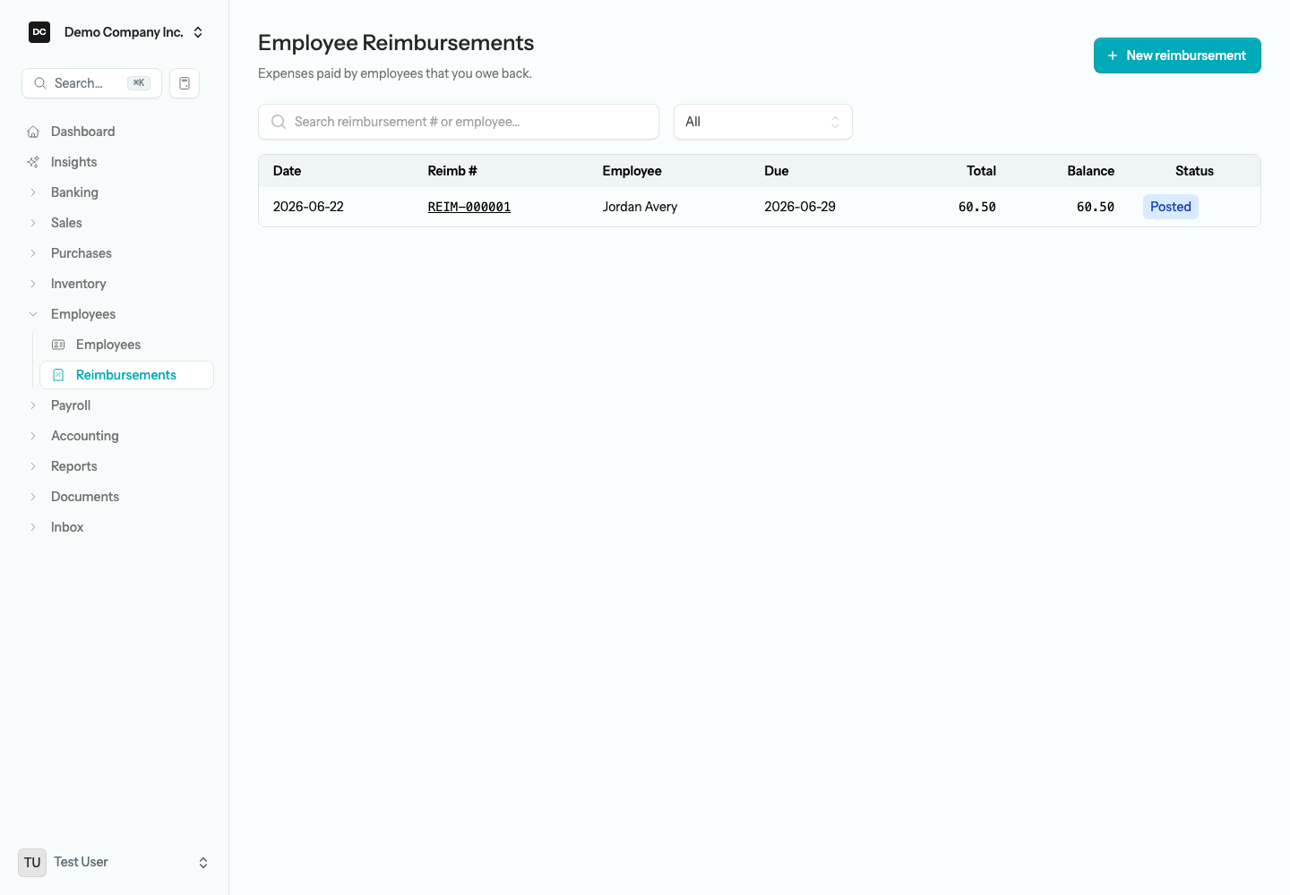Open the Demo Company Inc. switcher
1290x895 pixels.
click(x=116, y=32)
